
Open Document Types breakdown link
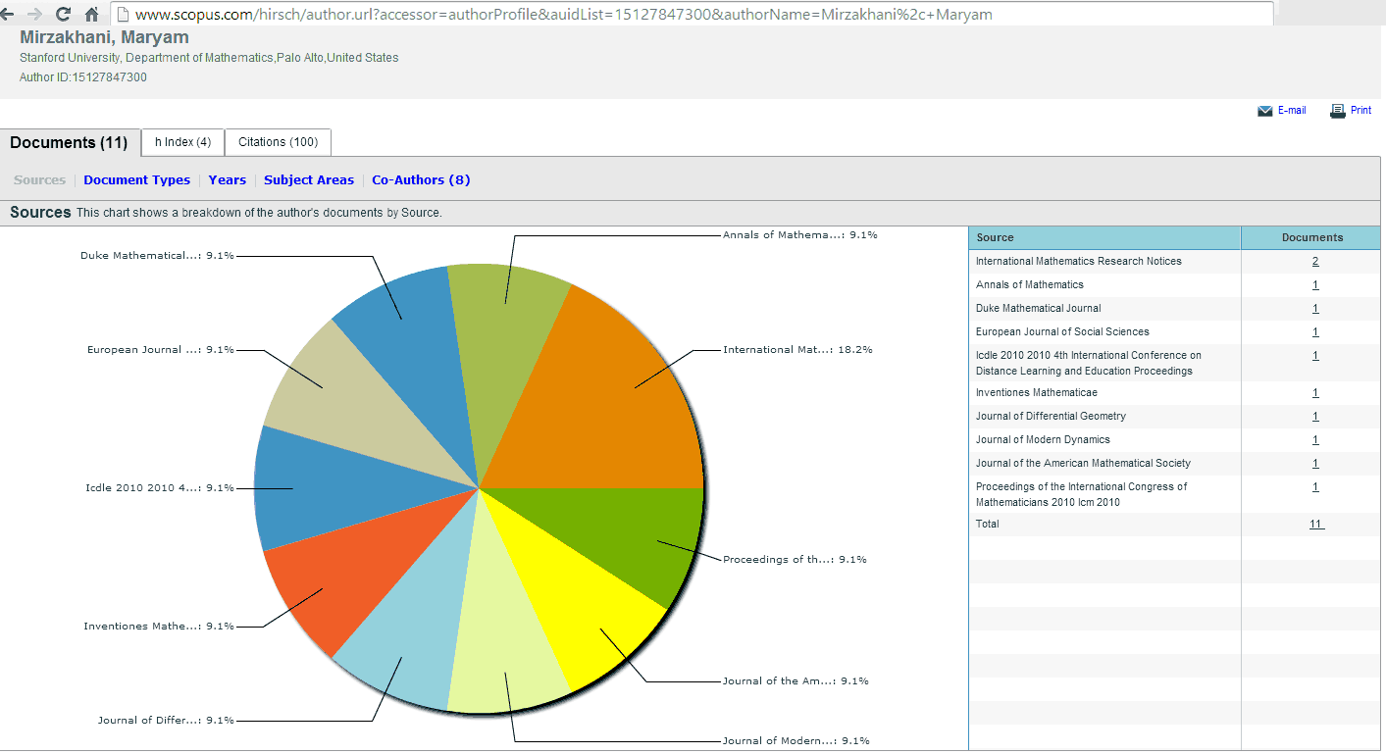coord(136,180)
